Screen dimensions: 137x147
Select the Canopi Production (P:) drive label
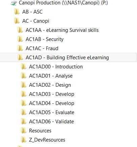[63, 3]
